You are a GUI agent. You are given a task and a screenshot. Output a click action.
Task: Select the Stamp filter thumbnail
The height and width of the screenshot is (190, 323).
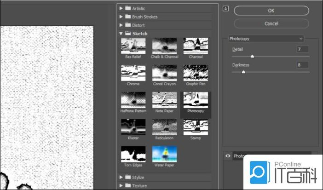tap(196, 127)
